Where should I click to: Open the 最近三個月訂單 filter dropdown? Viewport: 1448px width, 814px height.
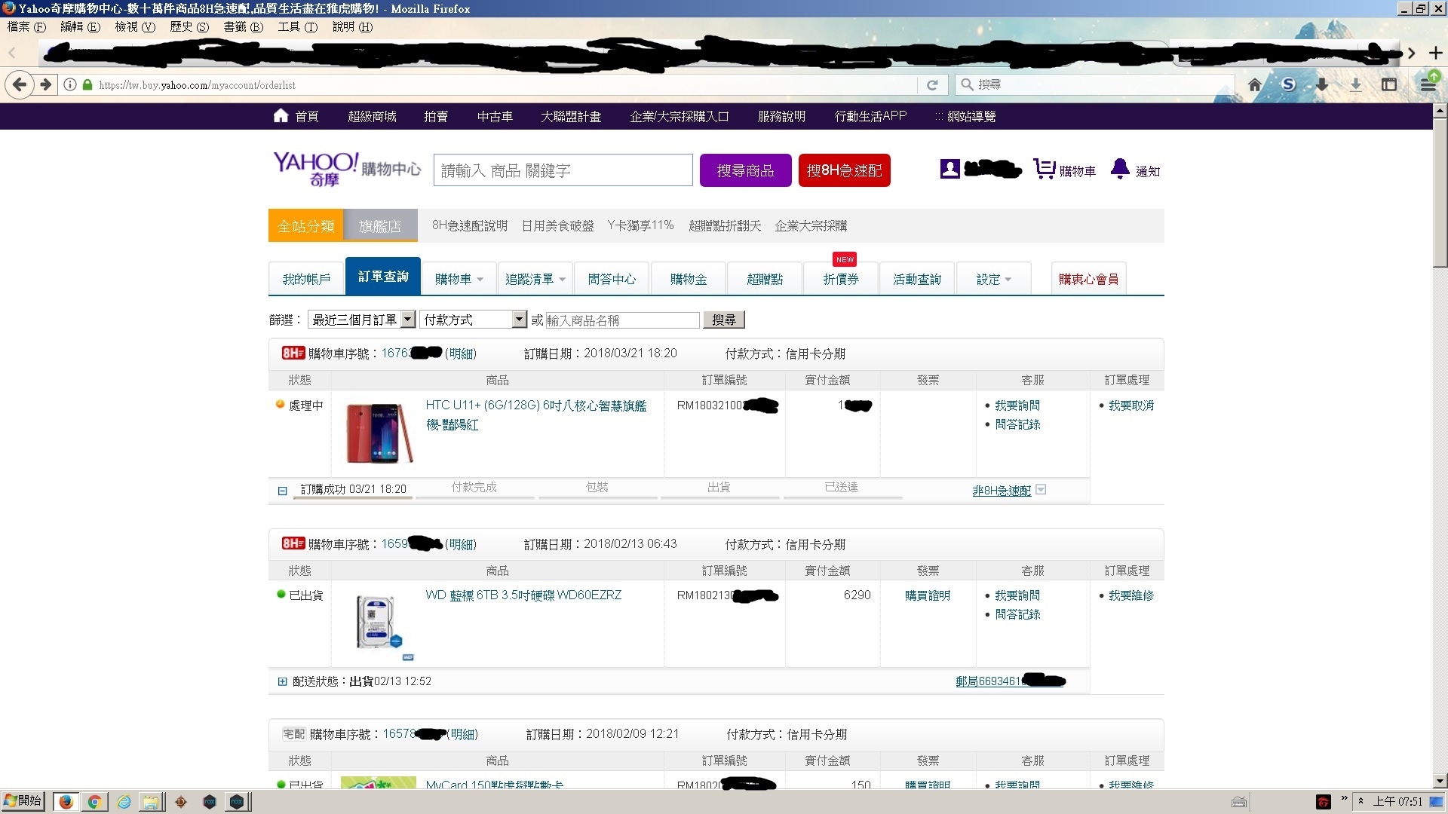(x=361, y=320)
